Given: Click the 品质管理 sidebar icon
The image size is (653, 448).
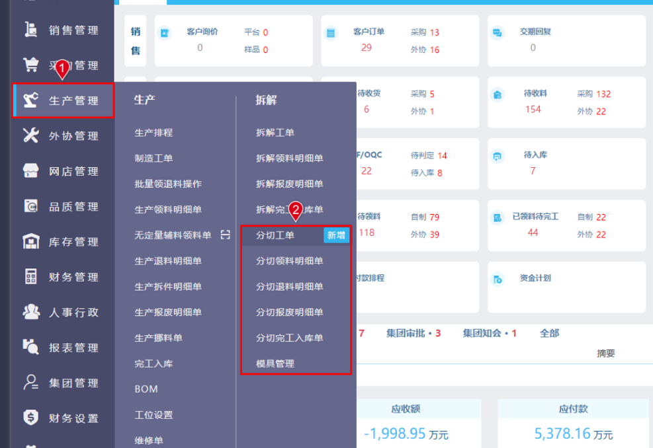Looking at the screenshot, I should 31,206.
